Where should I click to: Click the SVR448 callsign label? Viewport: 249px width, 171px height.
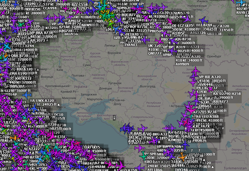[x=206, y=85]
